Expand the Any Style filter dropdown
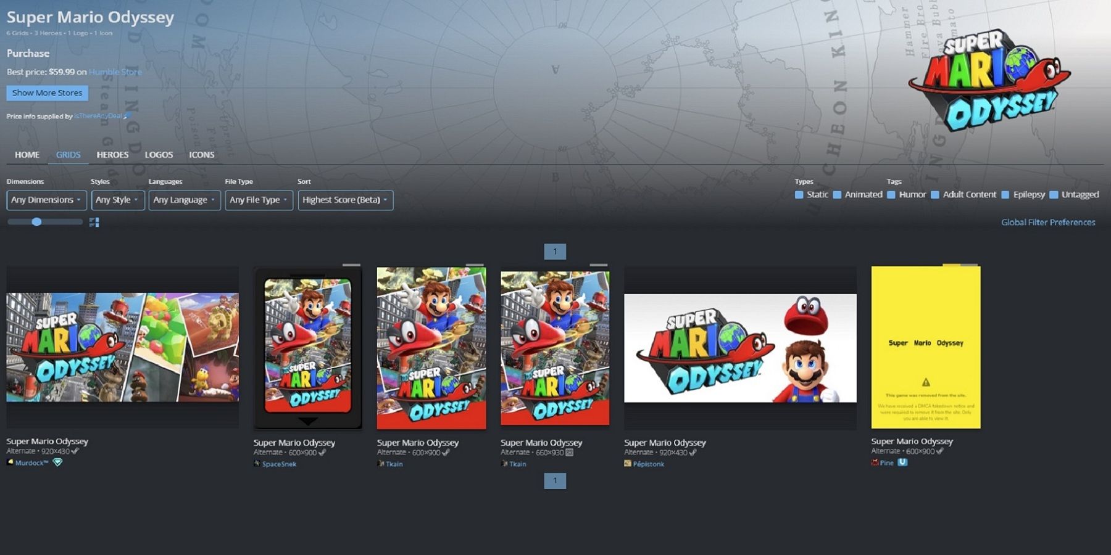1111x555 pixels. pyautogui.click(x=117, y=200)
